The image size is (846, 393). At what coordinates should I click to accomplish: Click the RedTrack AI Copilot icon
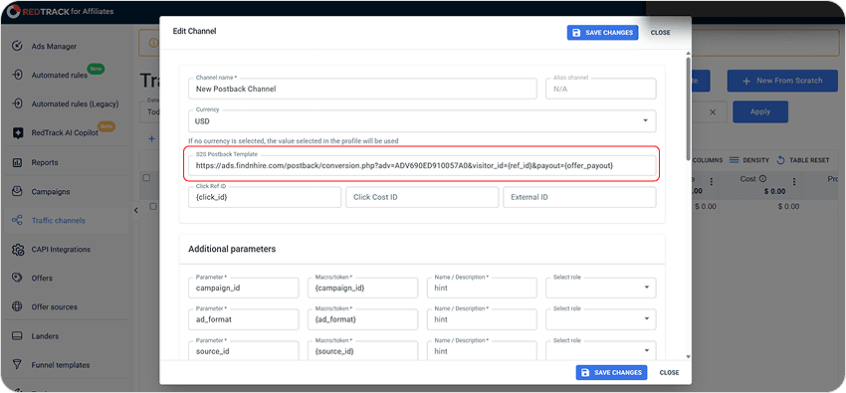point(17,132)
